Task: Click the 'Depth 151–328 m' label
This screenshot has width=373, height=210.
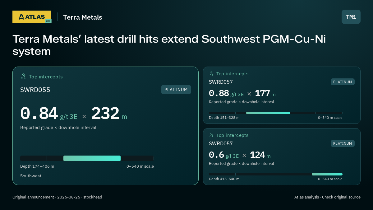Action: tap(224, 118)
